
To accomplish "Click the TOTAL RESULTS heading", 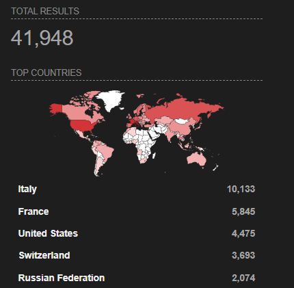I will 45,11.
